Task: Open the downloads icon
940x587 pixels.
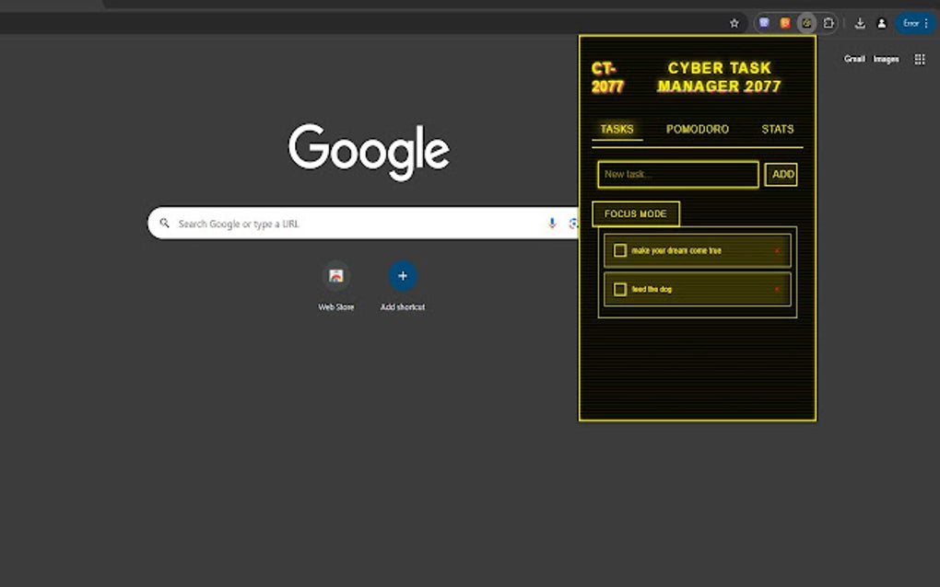Action: click(859, 23)
